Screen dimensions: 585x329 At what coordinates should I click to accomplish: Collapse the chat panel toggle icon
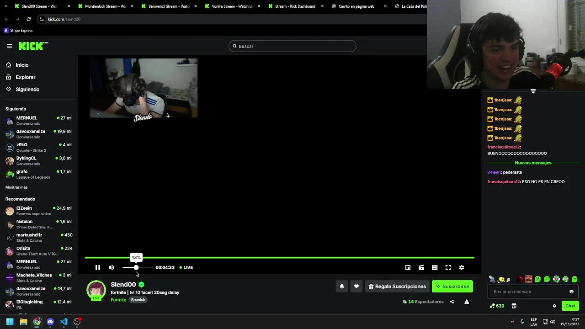click(533, 91)
